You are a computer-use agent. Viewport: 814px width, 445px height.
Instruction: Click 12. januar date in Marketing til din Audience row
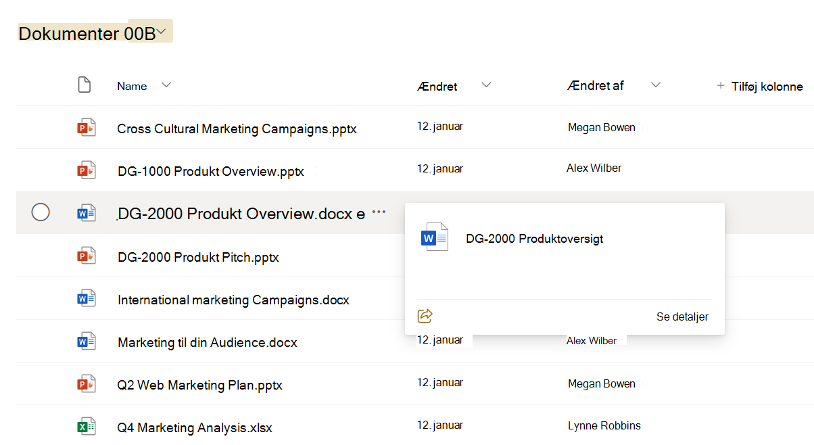pos(440,339)
